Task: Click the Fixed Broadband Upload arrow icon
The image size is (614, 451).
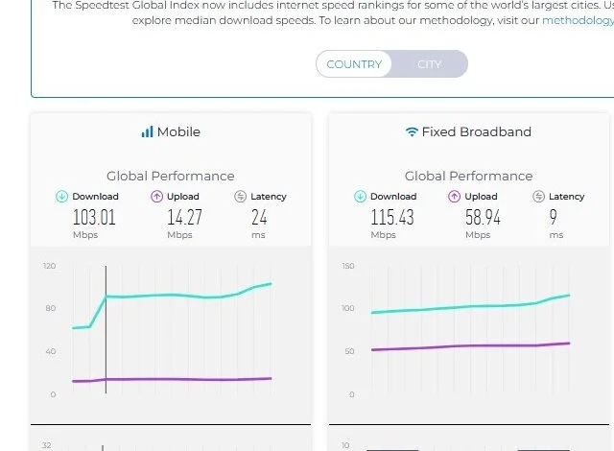Action: 455,197
